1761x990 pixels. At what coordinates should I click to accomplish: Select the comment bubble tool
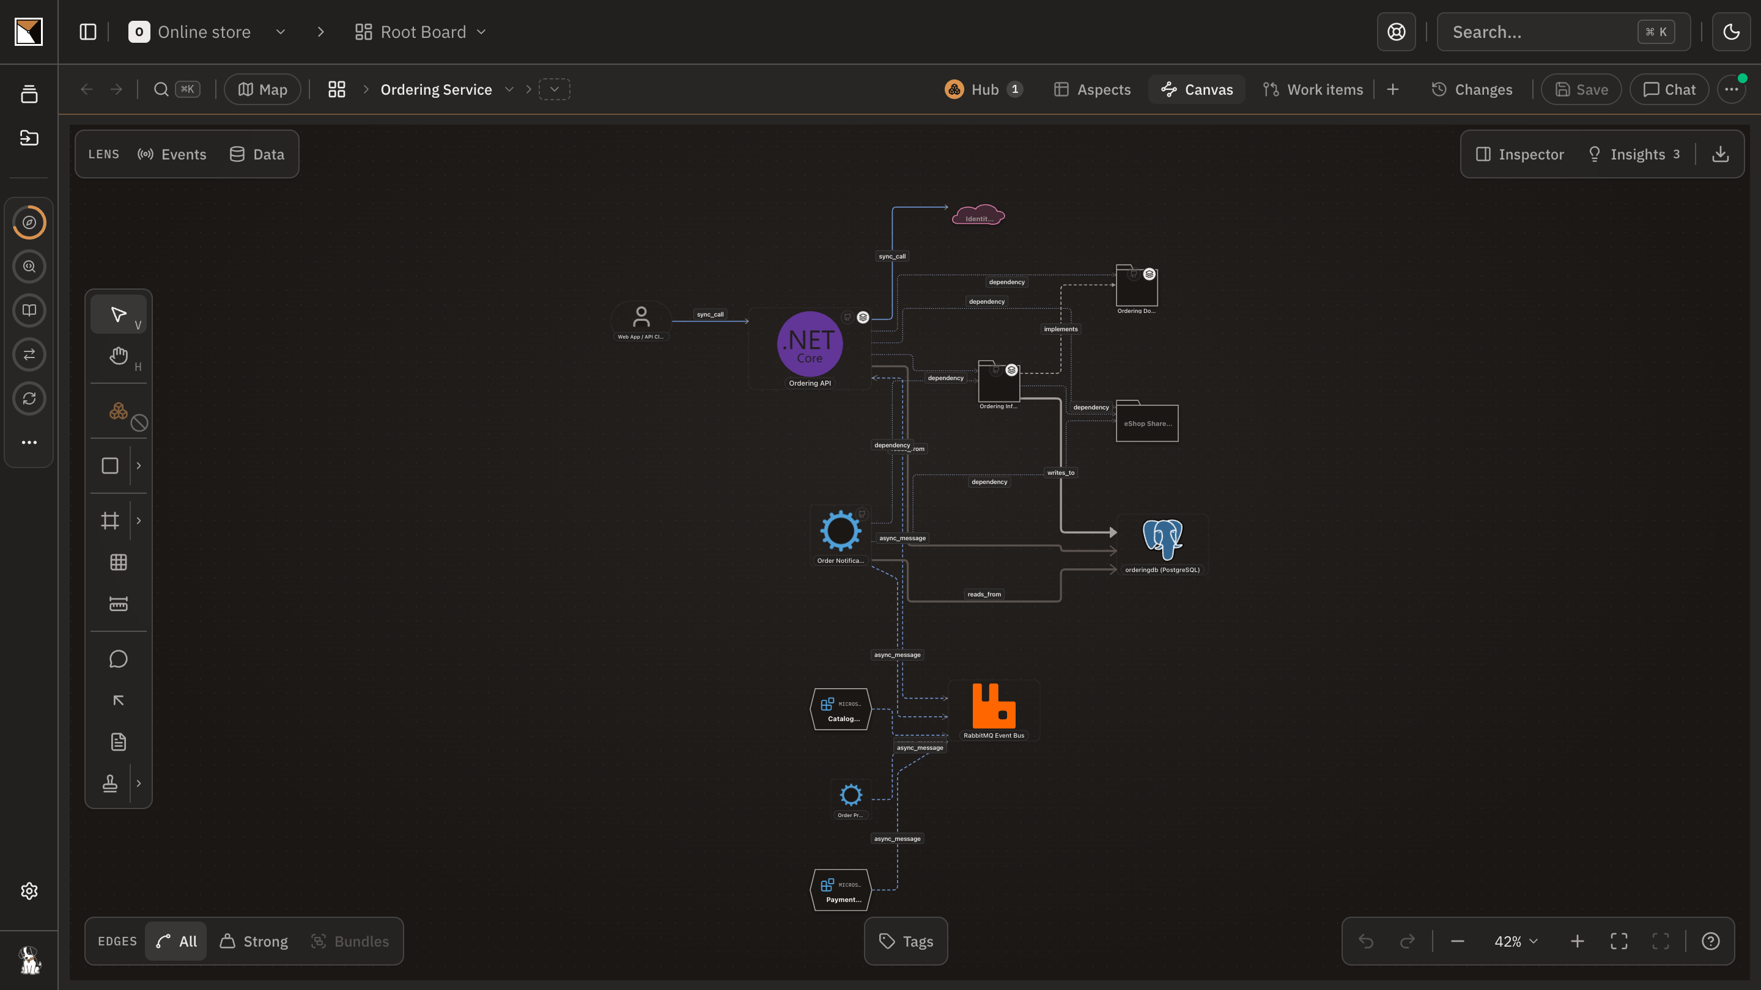click(x=119, y=659)
